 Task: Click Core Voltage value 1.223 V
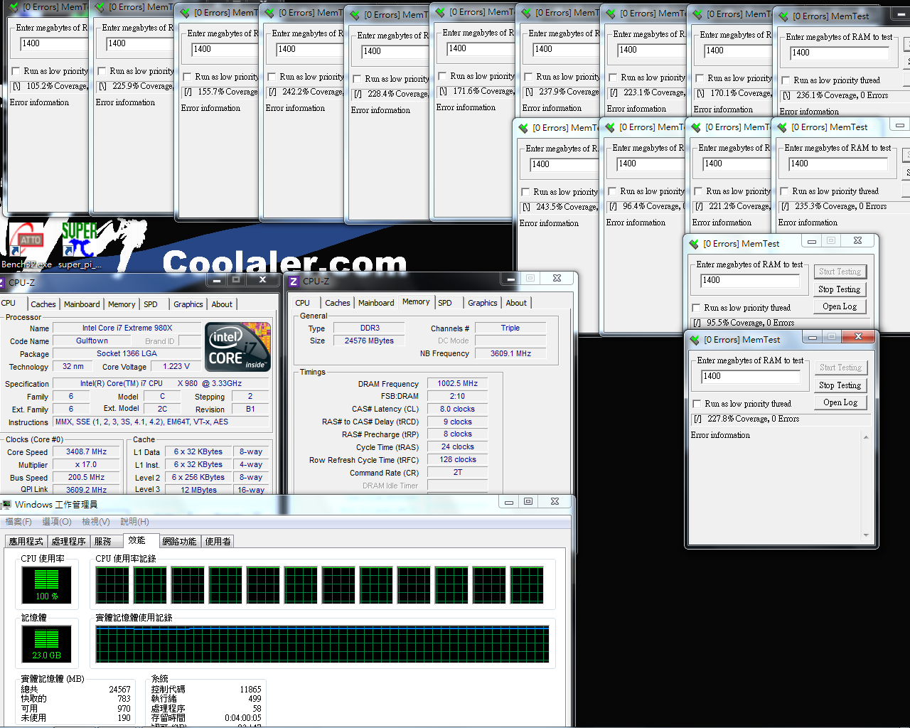pos(176,367)
